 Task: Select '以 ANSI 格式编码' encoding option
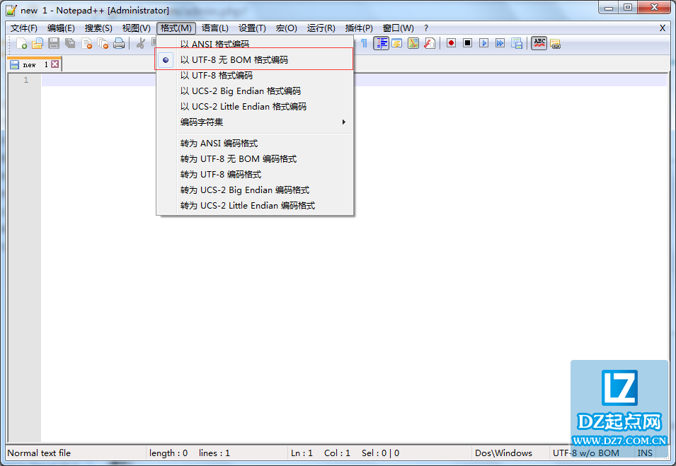click(255, 44)
